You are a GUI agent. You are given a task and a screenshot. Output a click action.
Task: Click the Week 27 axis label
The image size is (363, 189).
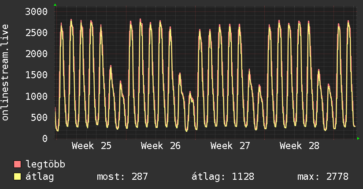point(230,146)
